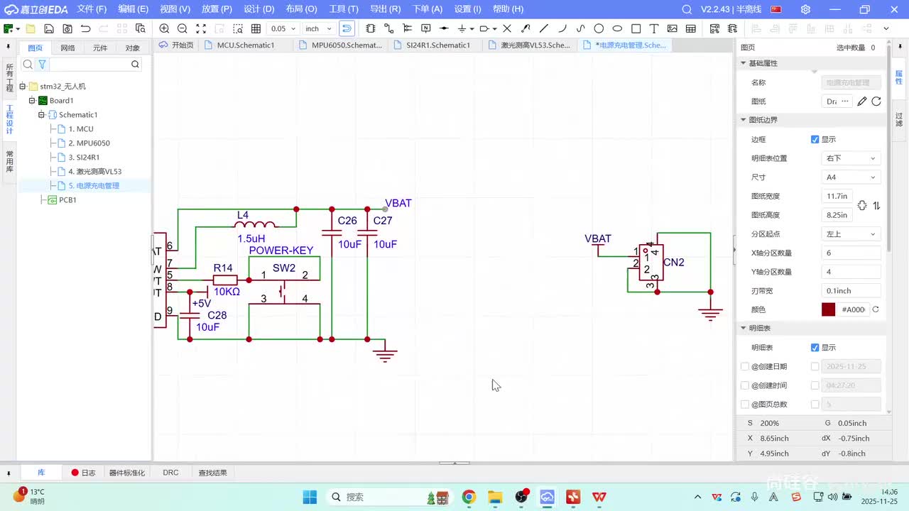Click the Zoom Out magnifier icon
The width and height of the screenshot is (909, 511).
pos(183,28)
